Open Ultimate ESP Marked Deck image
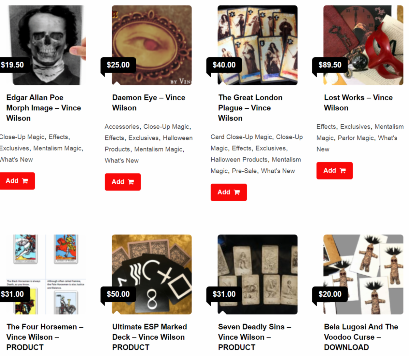The image size is (409, 356). [152, 275]
